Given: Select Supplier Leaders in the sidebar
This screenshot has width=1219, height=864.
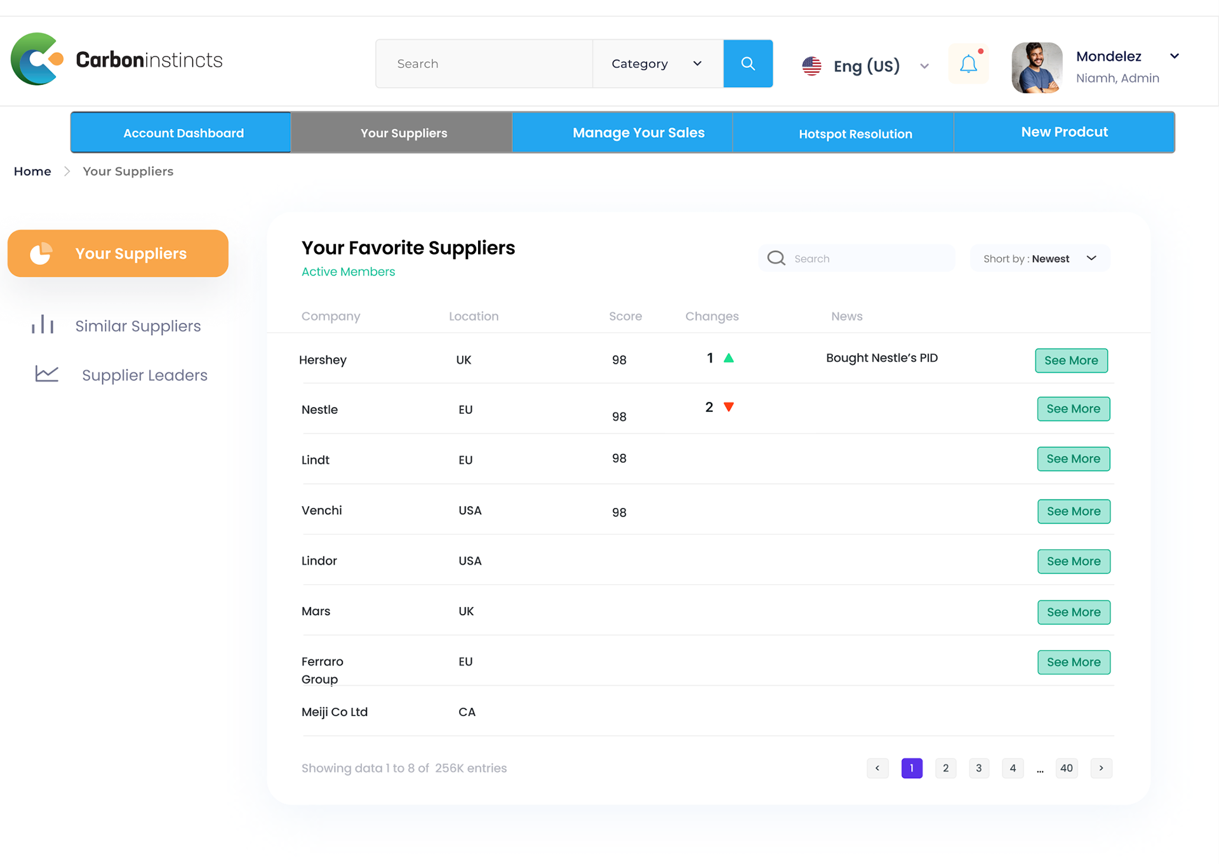Looking at the screenshot, I should [x=145, y=375].
